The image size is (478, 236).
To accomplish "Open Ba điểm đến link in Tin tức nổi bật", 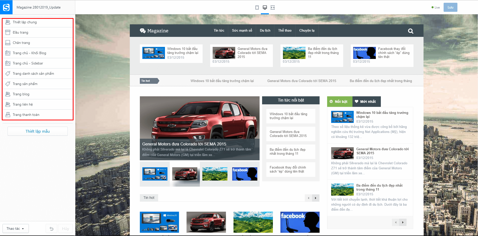I will tap(287, 151).
